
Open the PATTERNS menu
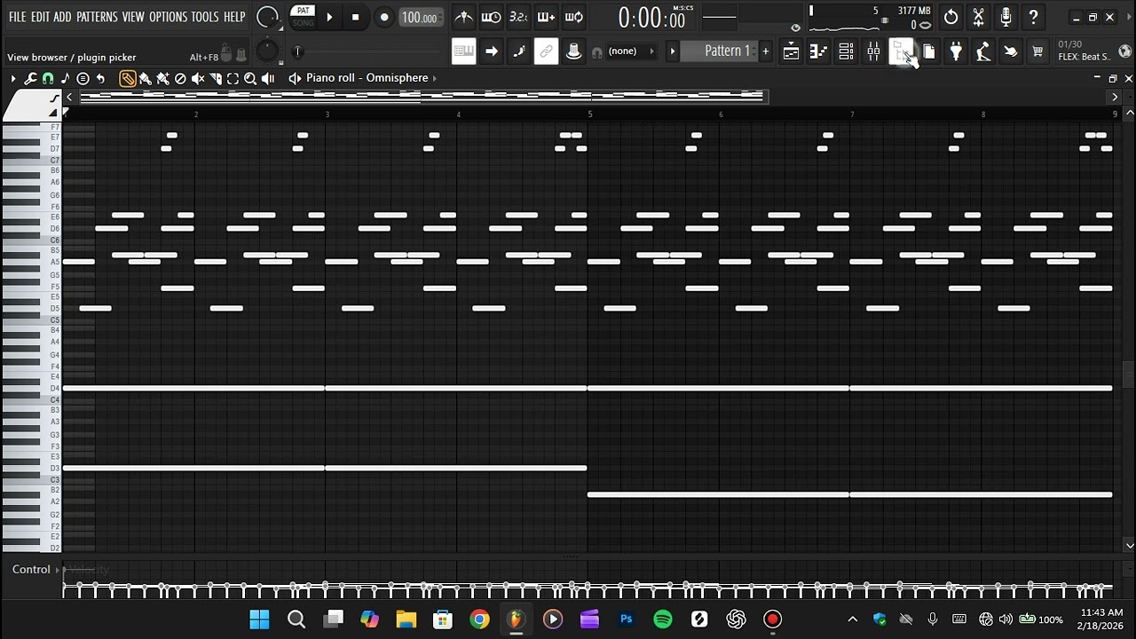click(97, 17)
